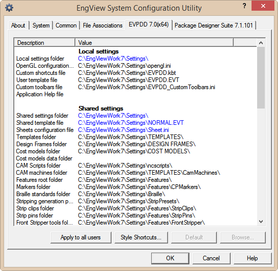
Task: Select the Markers folder row
Action: 135,187
